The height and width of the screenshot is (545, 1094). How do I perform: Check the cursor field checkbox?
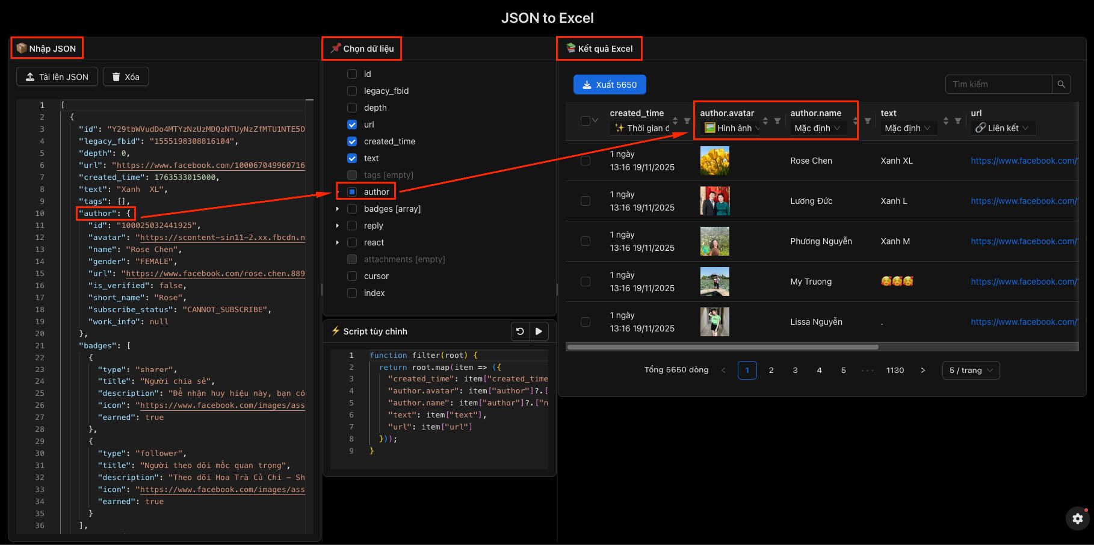click(x=352, y=276)
